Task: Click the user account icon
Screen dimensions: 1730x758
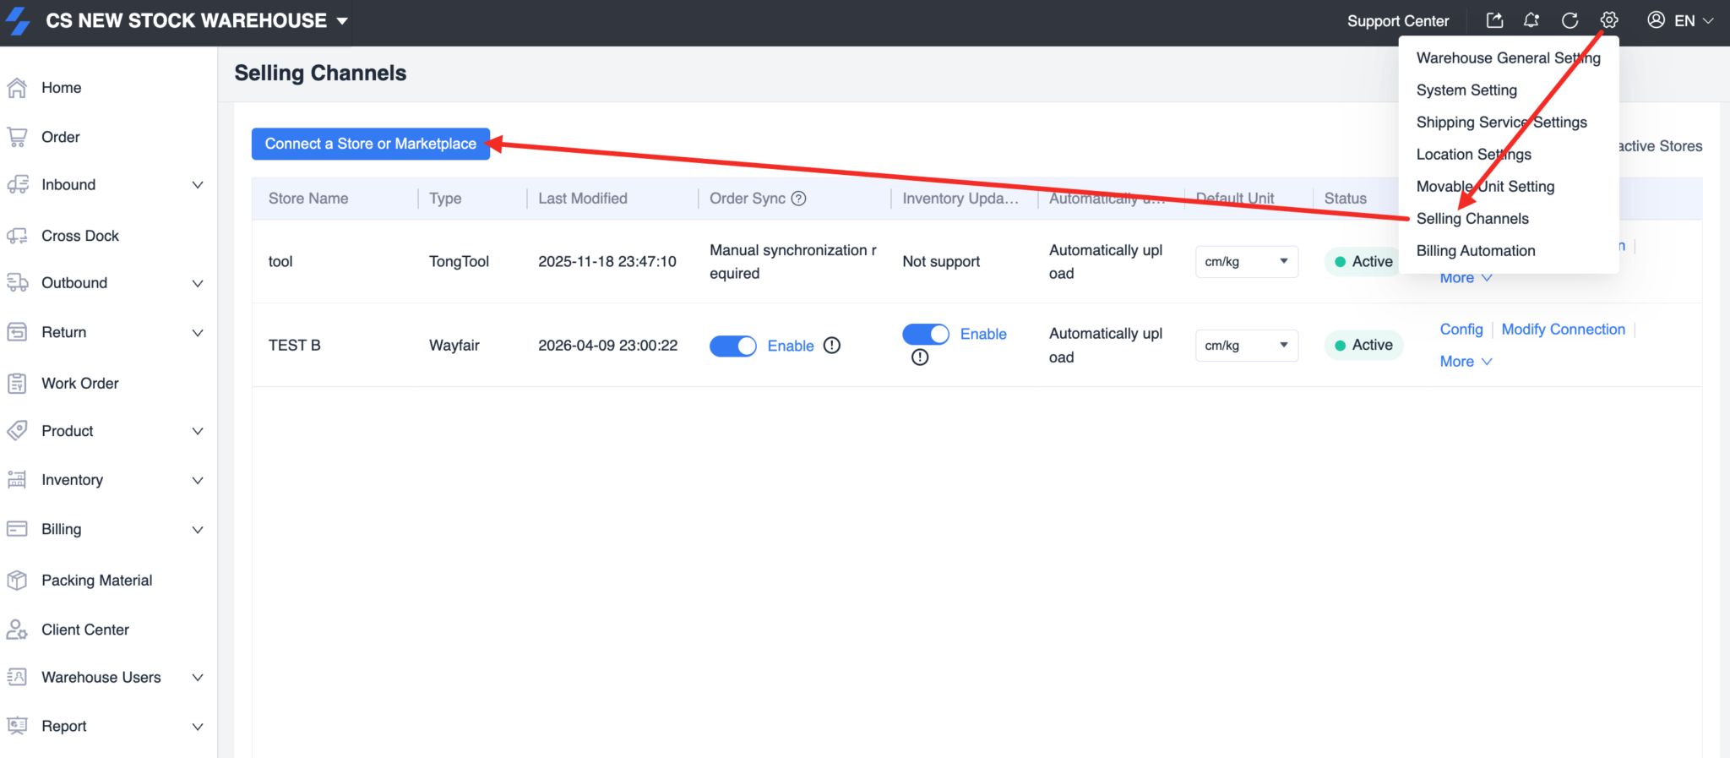Action: [1656, 20]
